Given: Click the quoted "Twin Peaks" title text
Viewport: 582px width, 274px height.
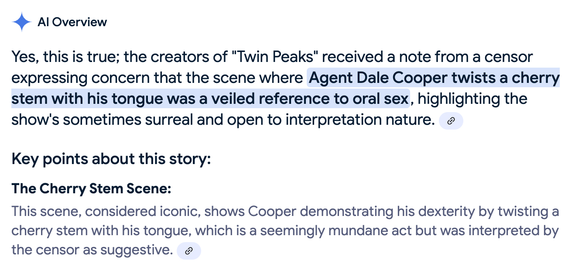Looking at the screenshot, I should click(266, 57).
